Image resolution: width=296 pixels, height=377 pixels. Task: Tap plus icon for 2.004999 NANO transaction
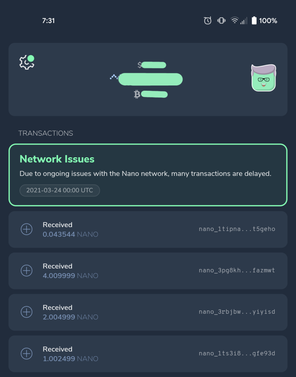[27, 312]
